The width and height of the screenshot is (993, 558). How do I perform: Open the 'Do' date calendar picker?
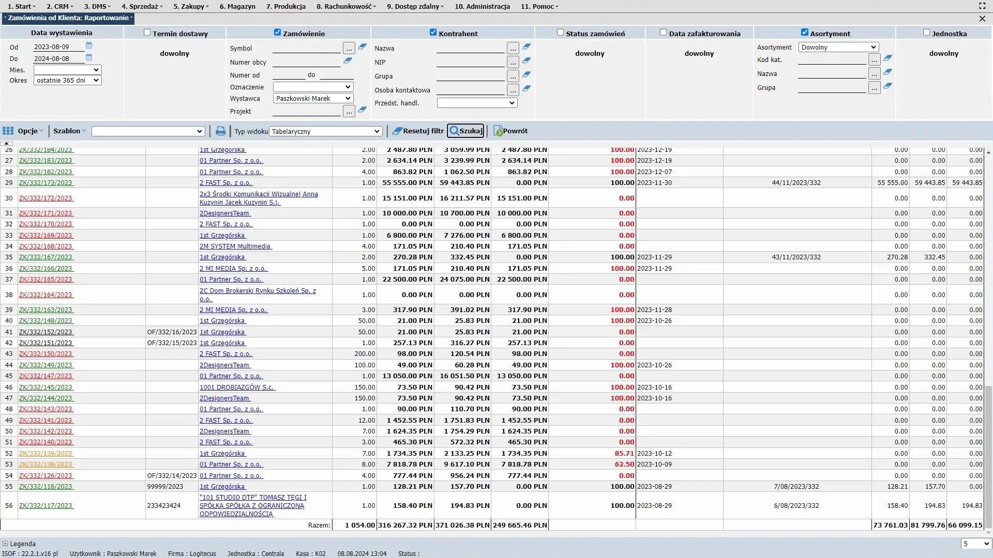click(x=89, y=57)
